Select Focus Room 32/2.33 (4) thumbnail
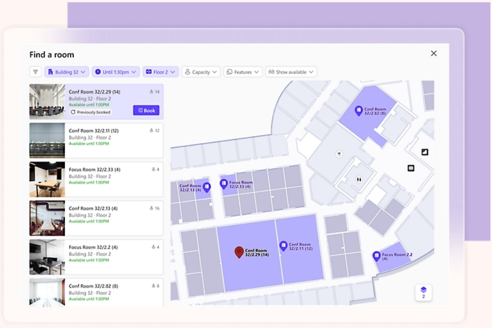The height and width of the screenshot is (328, 492). (47, 180)
